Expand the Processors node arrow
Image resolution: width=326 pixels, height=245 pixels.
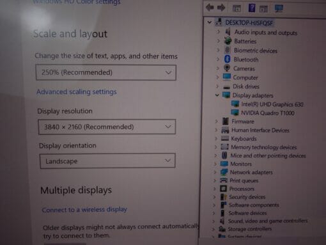pyautogui.click(x=214, y=189)
